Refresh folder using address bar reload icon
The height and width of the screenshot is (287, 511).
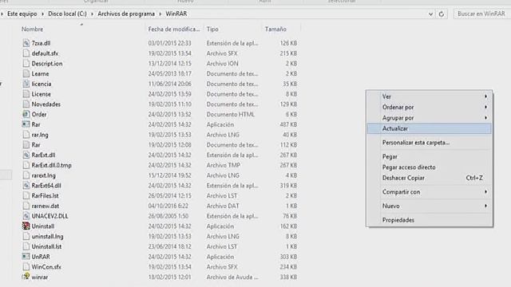click(x=442, y=14)
